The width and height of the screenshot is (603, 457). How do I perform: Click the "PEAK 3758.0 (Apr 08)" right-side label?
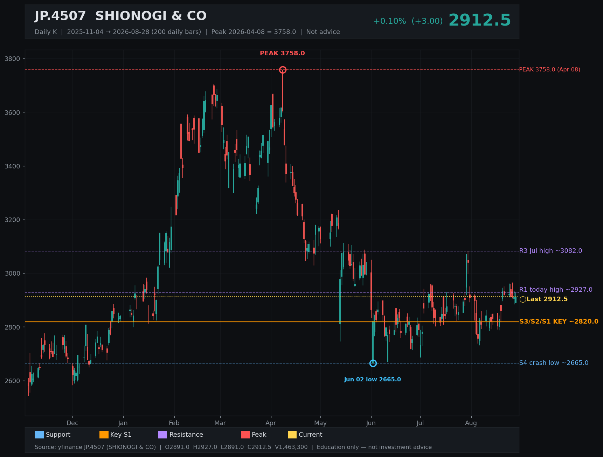[x=549, y=70]
